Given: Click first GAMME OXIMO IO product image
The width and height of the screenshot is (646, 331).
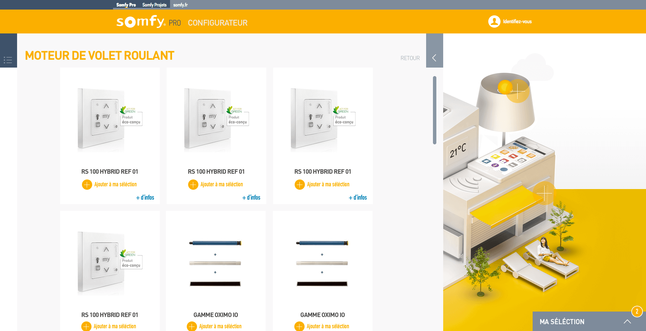Looking at the screenshot, I should (x=215, y=263).
